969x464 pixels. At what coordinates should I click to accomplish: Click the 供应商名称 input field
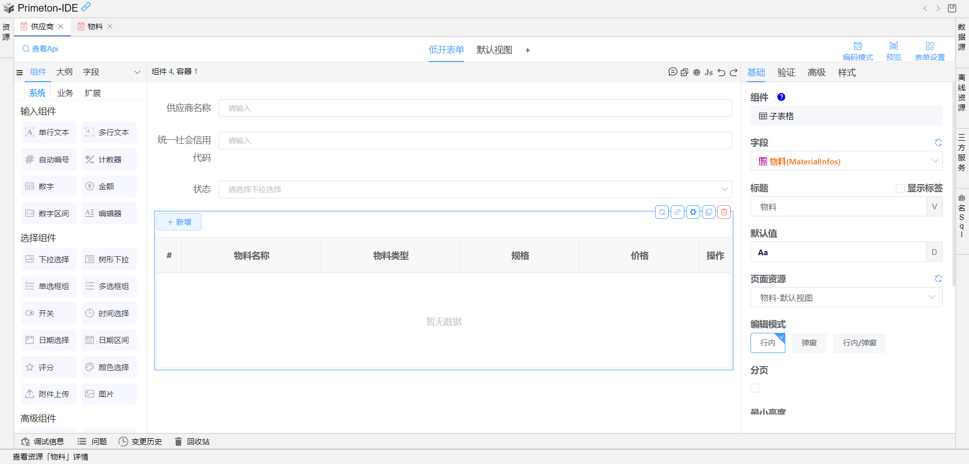tap(475, 108)
